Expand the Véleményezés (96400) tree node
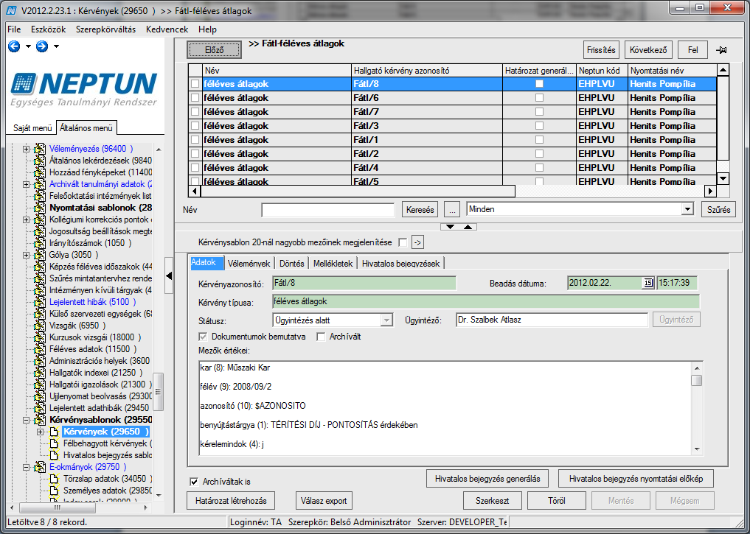This screenshot has width=750, height=534. click(26, 149)
